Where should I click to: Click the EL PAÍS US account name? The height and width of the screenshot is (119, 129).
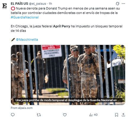pos(20,4)
